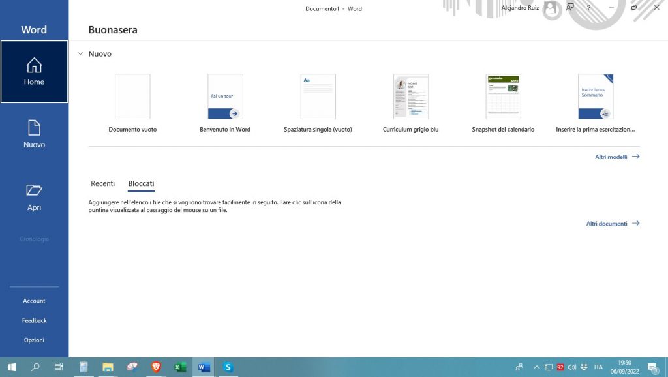
Task: Launch Excel from the taskbar
Action: pyautogui.click(x=180, y=367)
